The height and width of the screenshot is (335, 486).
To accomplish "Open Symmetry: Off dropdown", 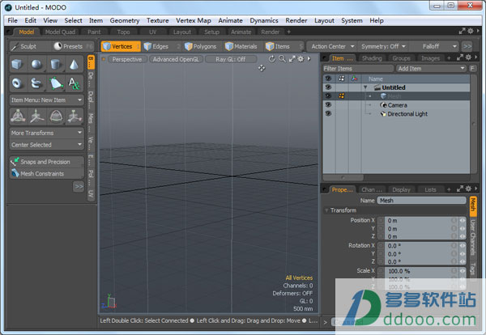I will (383, 46).
